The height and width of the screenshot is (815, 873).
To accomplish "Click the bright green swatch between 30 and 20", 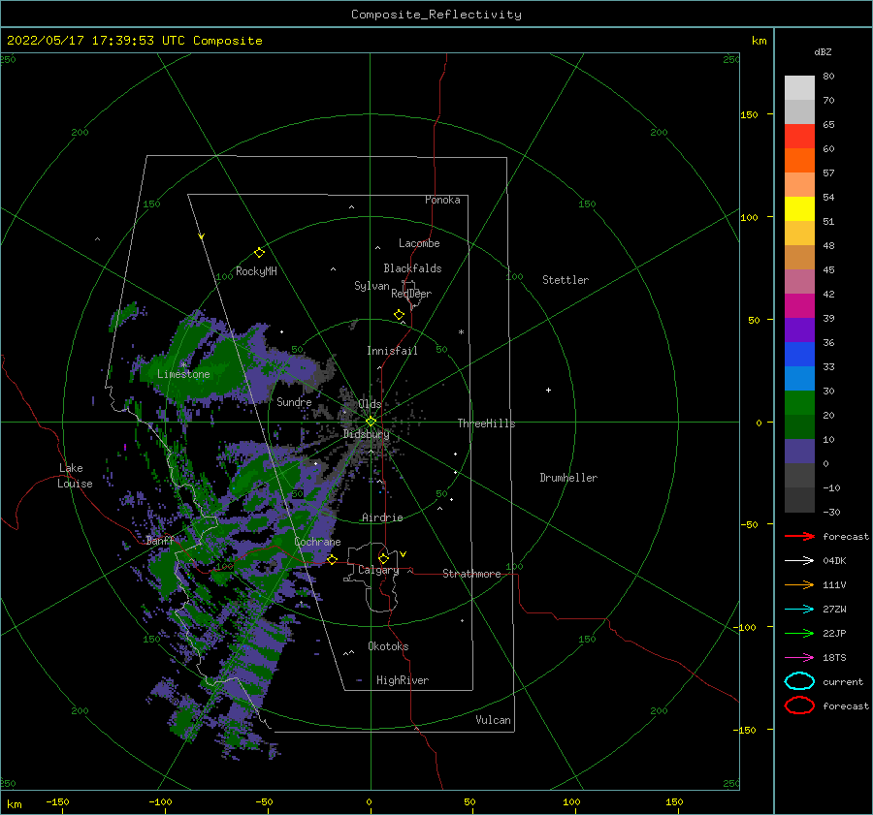I will point(799,403).
